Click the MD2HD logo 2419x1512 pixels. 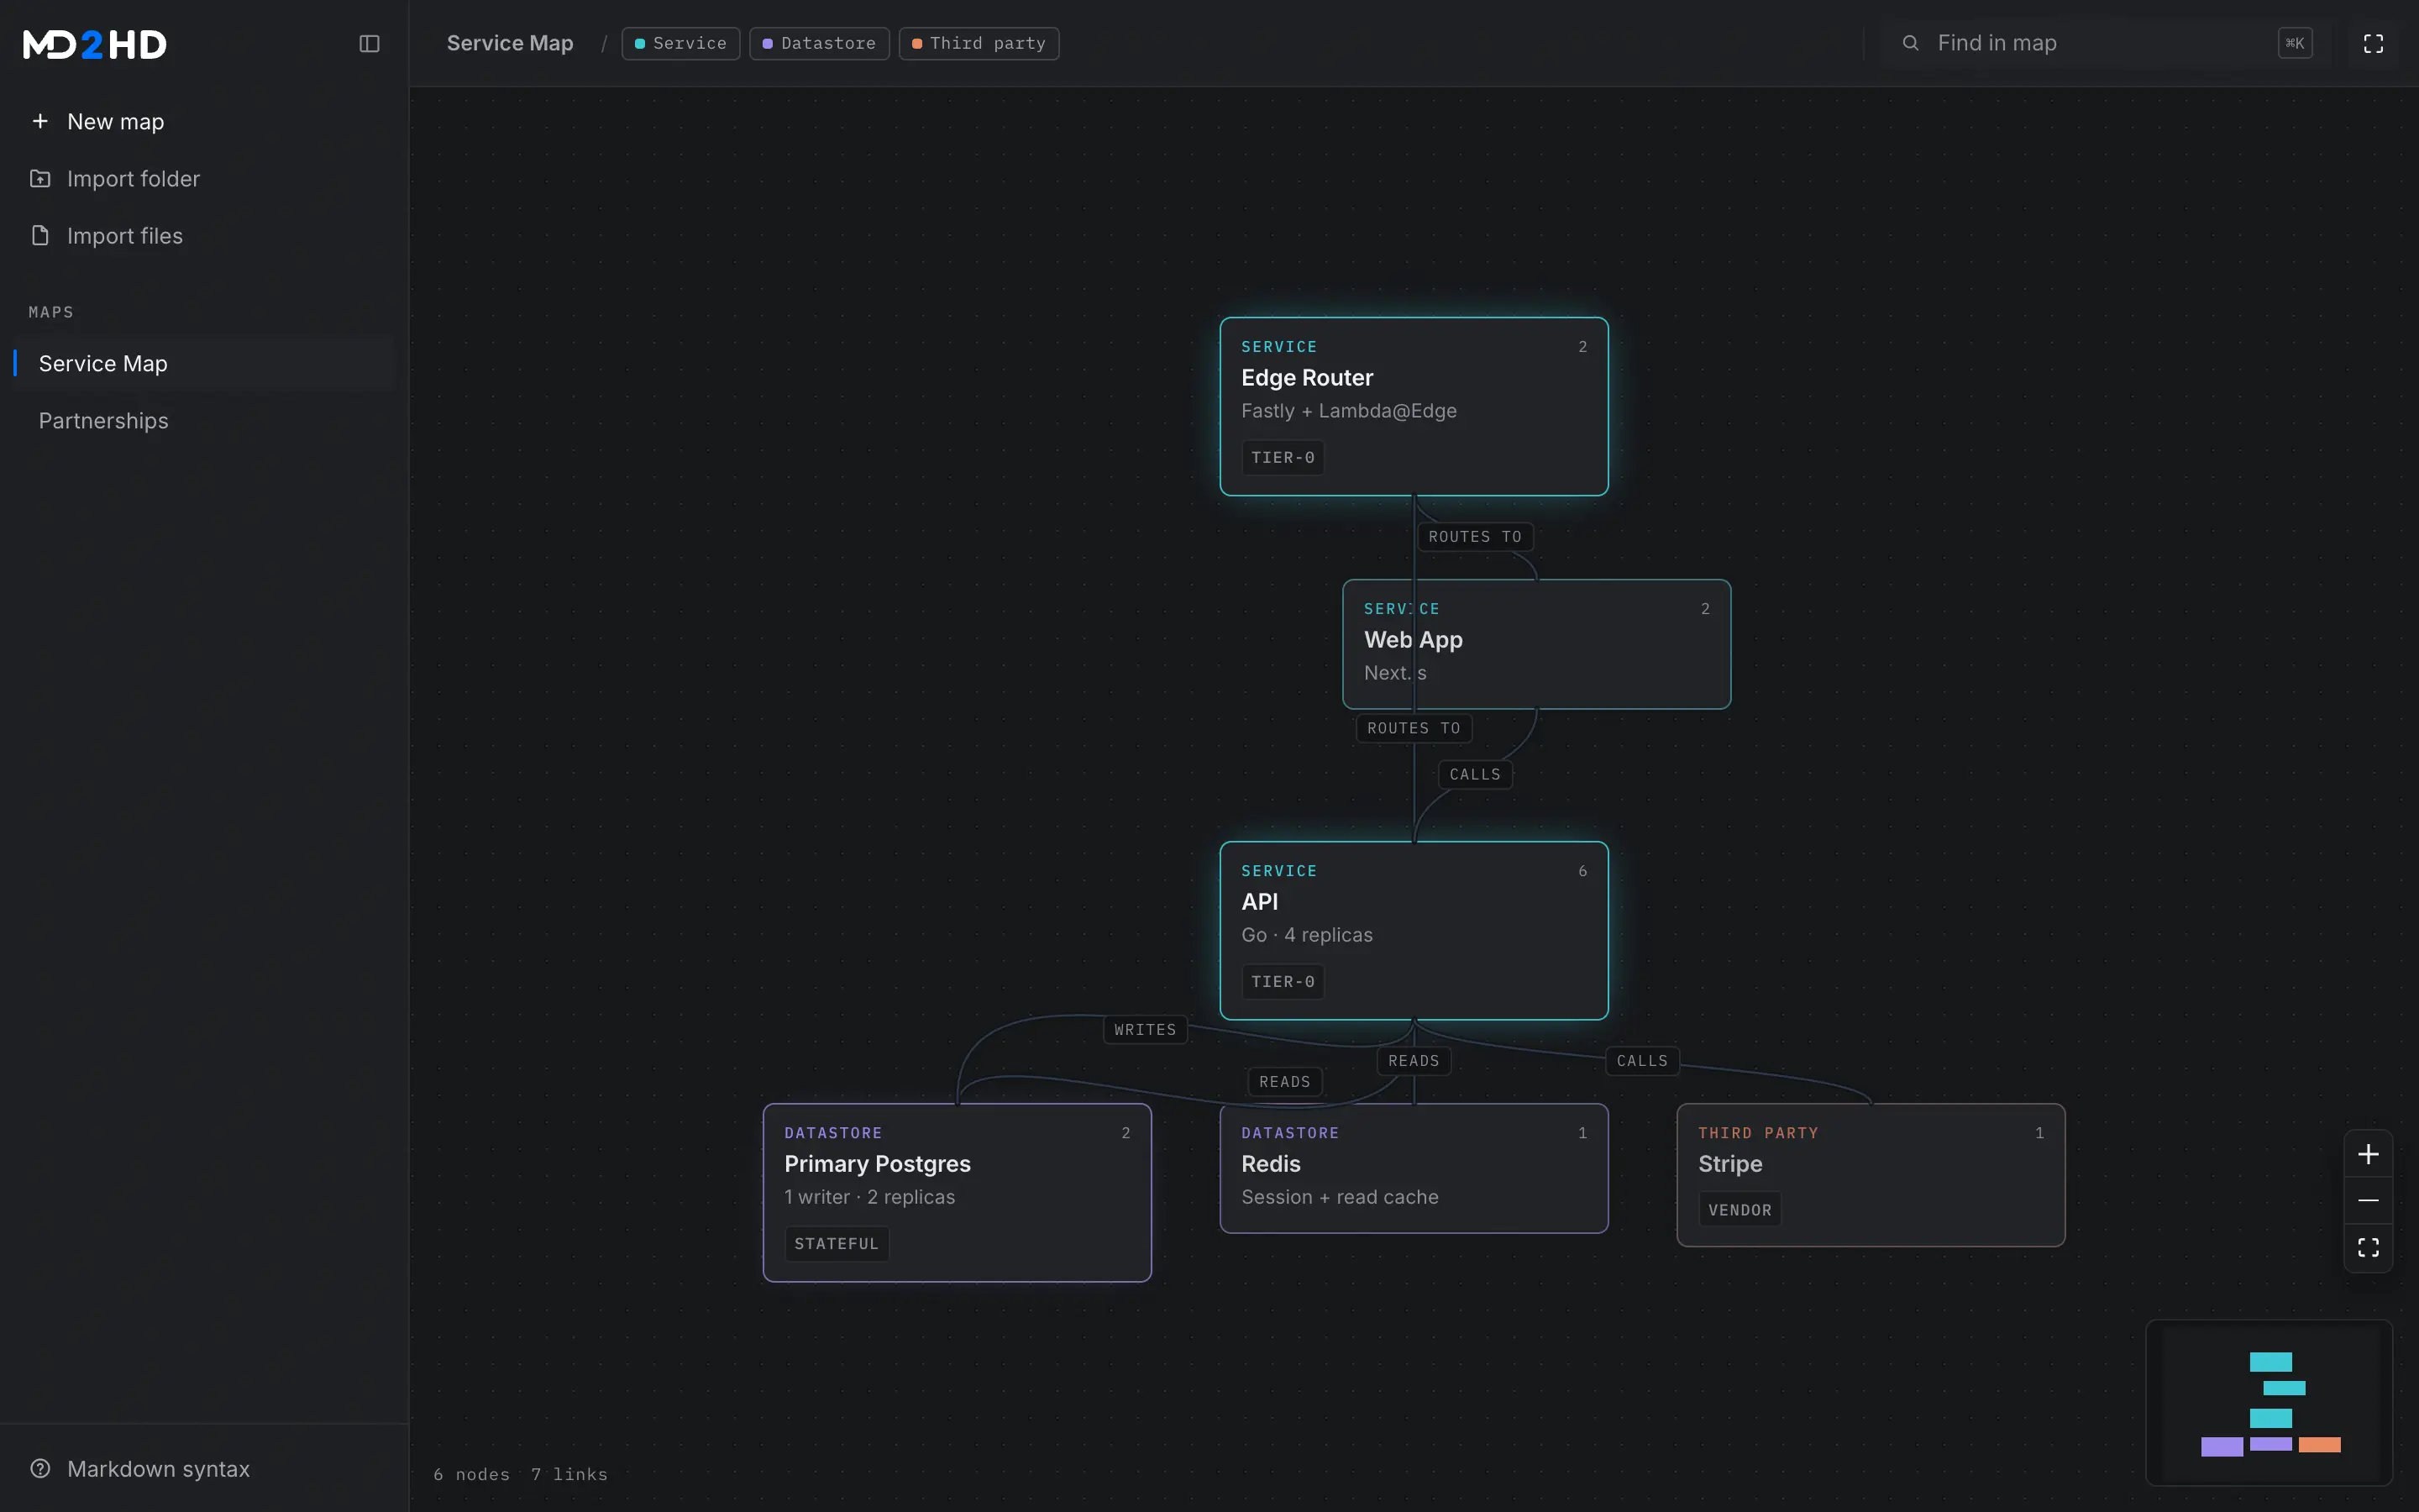[x=95, y=44]
